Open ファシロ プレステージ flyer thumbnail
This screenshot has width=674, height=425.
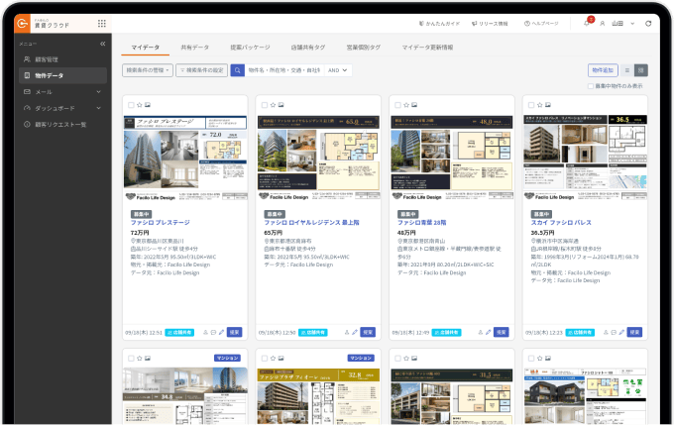pos(185,158)
